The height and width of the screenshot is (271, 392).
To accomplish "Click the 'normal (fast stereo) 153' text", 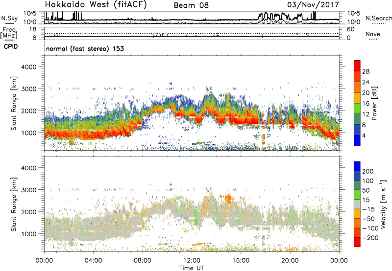I will pos(85,48).
